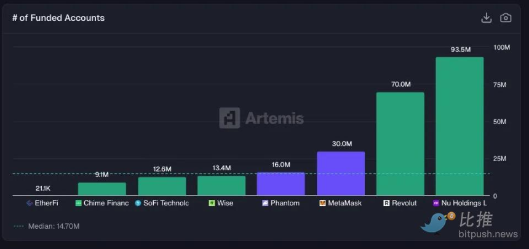Click the Revolut logo icon
The height and width of the screenshot is (249, 529).
click(386, 203)
